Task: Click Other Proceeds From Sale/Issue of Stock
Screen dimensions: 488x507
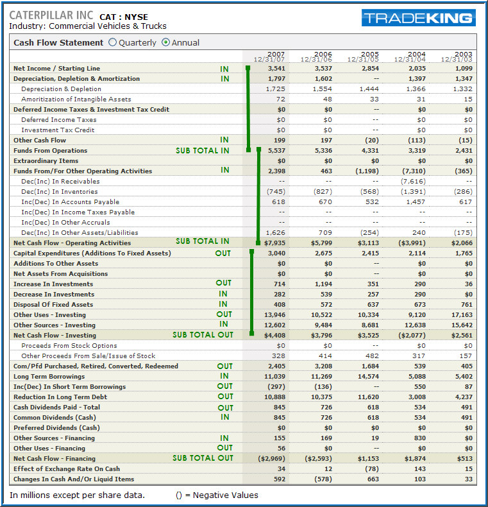Action: click(x=88, y=356)
